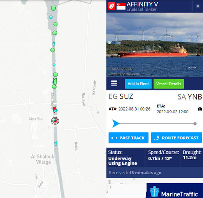The image size is (203, 198).
Task: Click the Singapore flag icon
Action: click(121, 6)
